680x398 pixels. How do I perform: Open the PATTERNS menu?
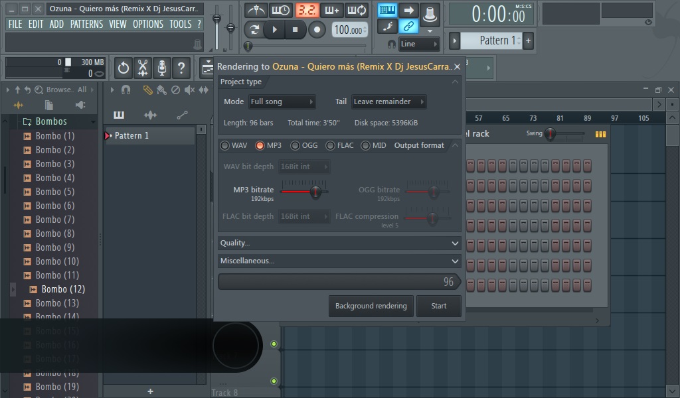(87, 25)
